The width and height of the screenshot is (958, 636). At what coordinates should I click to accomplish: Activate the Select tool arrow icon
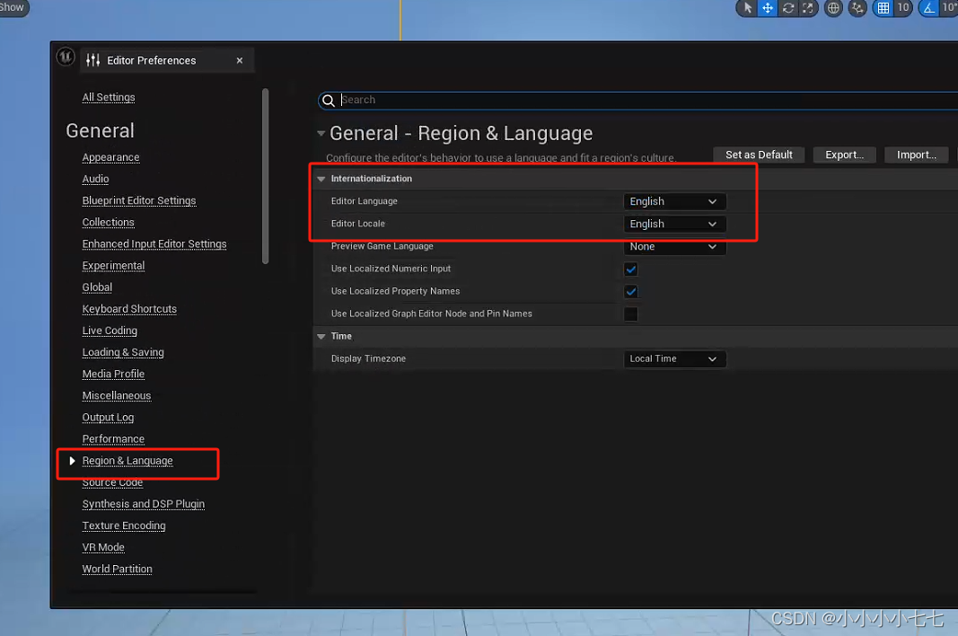(747, 8)
